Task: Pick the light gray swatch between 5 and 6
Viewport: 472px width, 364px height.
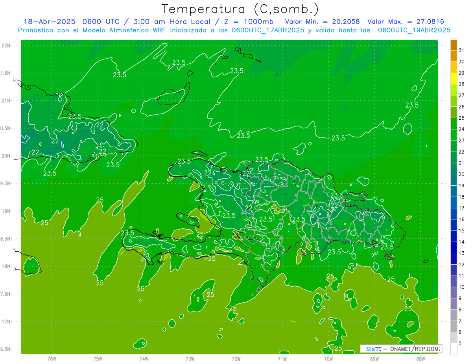Action: 454,338
